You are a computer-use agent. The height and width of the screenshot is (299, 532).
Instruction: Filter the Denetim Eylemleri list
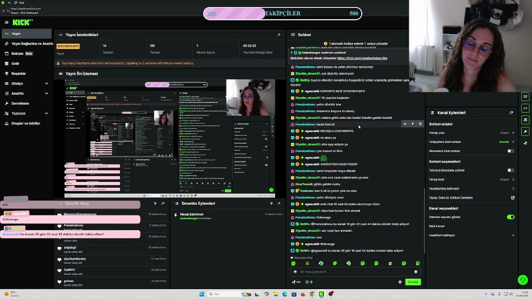click(271, 203)
